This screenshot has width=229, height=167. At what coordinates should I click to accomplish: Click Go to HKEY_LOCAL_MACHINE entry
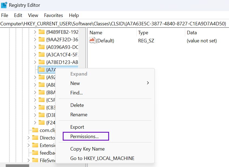102,158
